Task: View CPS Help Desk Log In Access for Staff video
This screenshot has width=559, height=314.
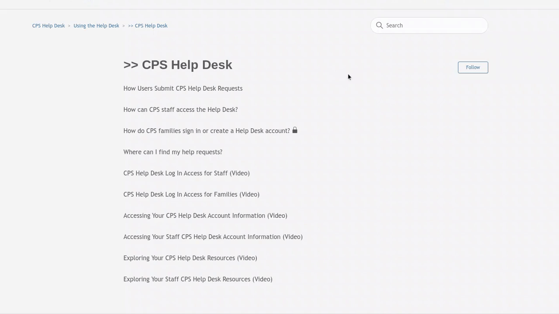Action: tap(186, 173)
